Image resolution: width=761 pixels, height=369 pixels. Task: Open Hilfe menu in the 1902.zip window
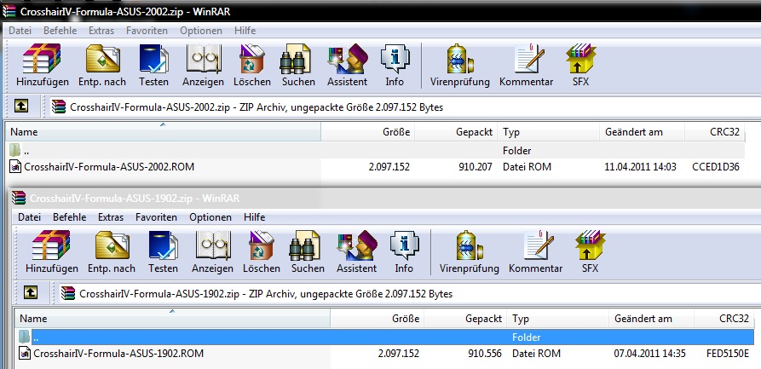pos(254,217)
